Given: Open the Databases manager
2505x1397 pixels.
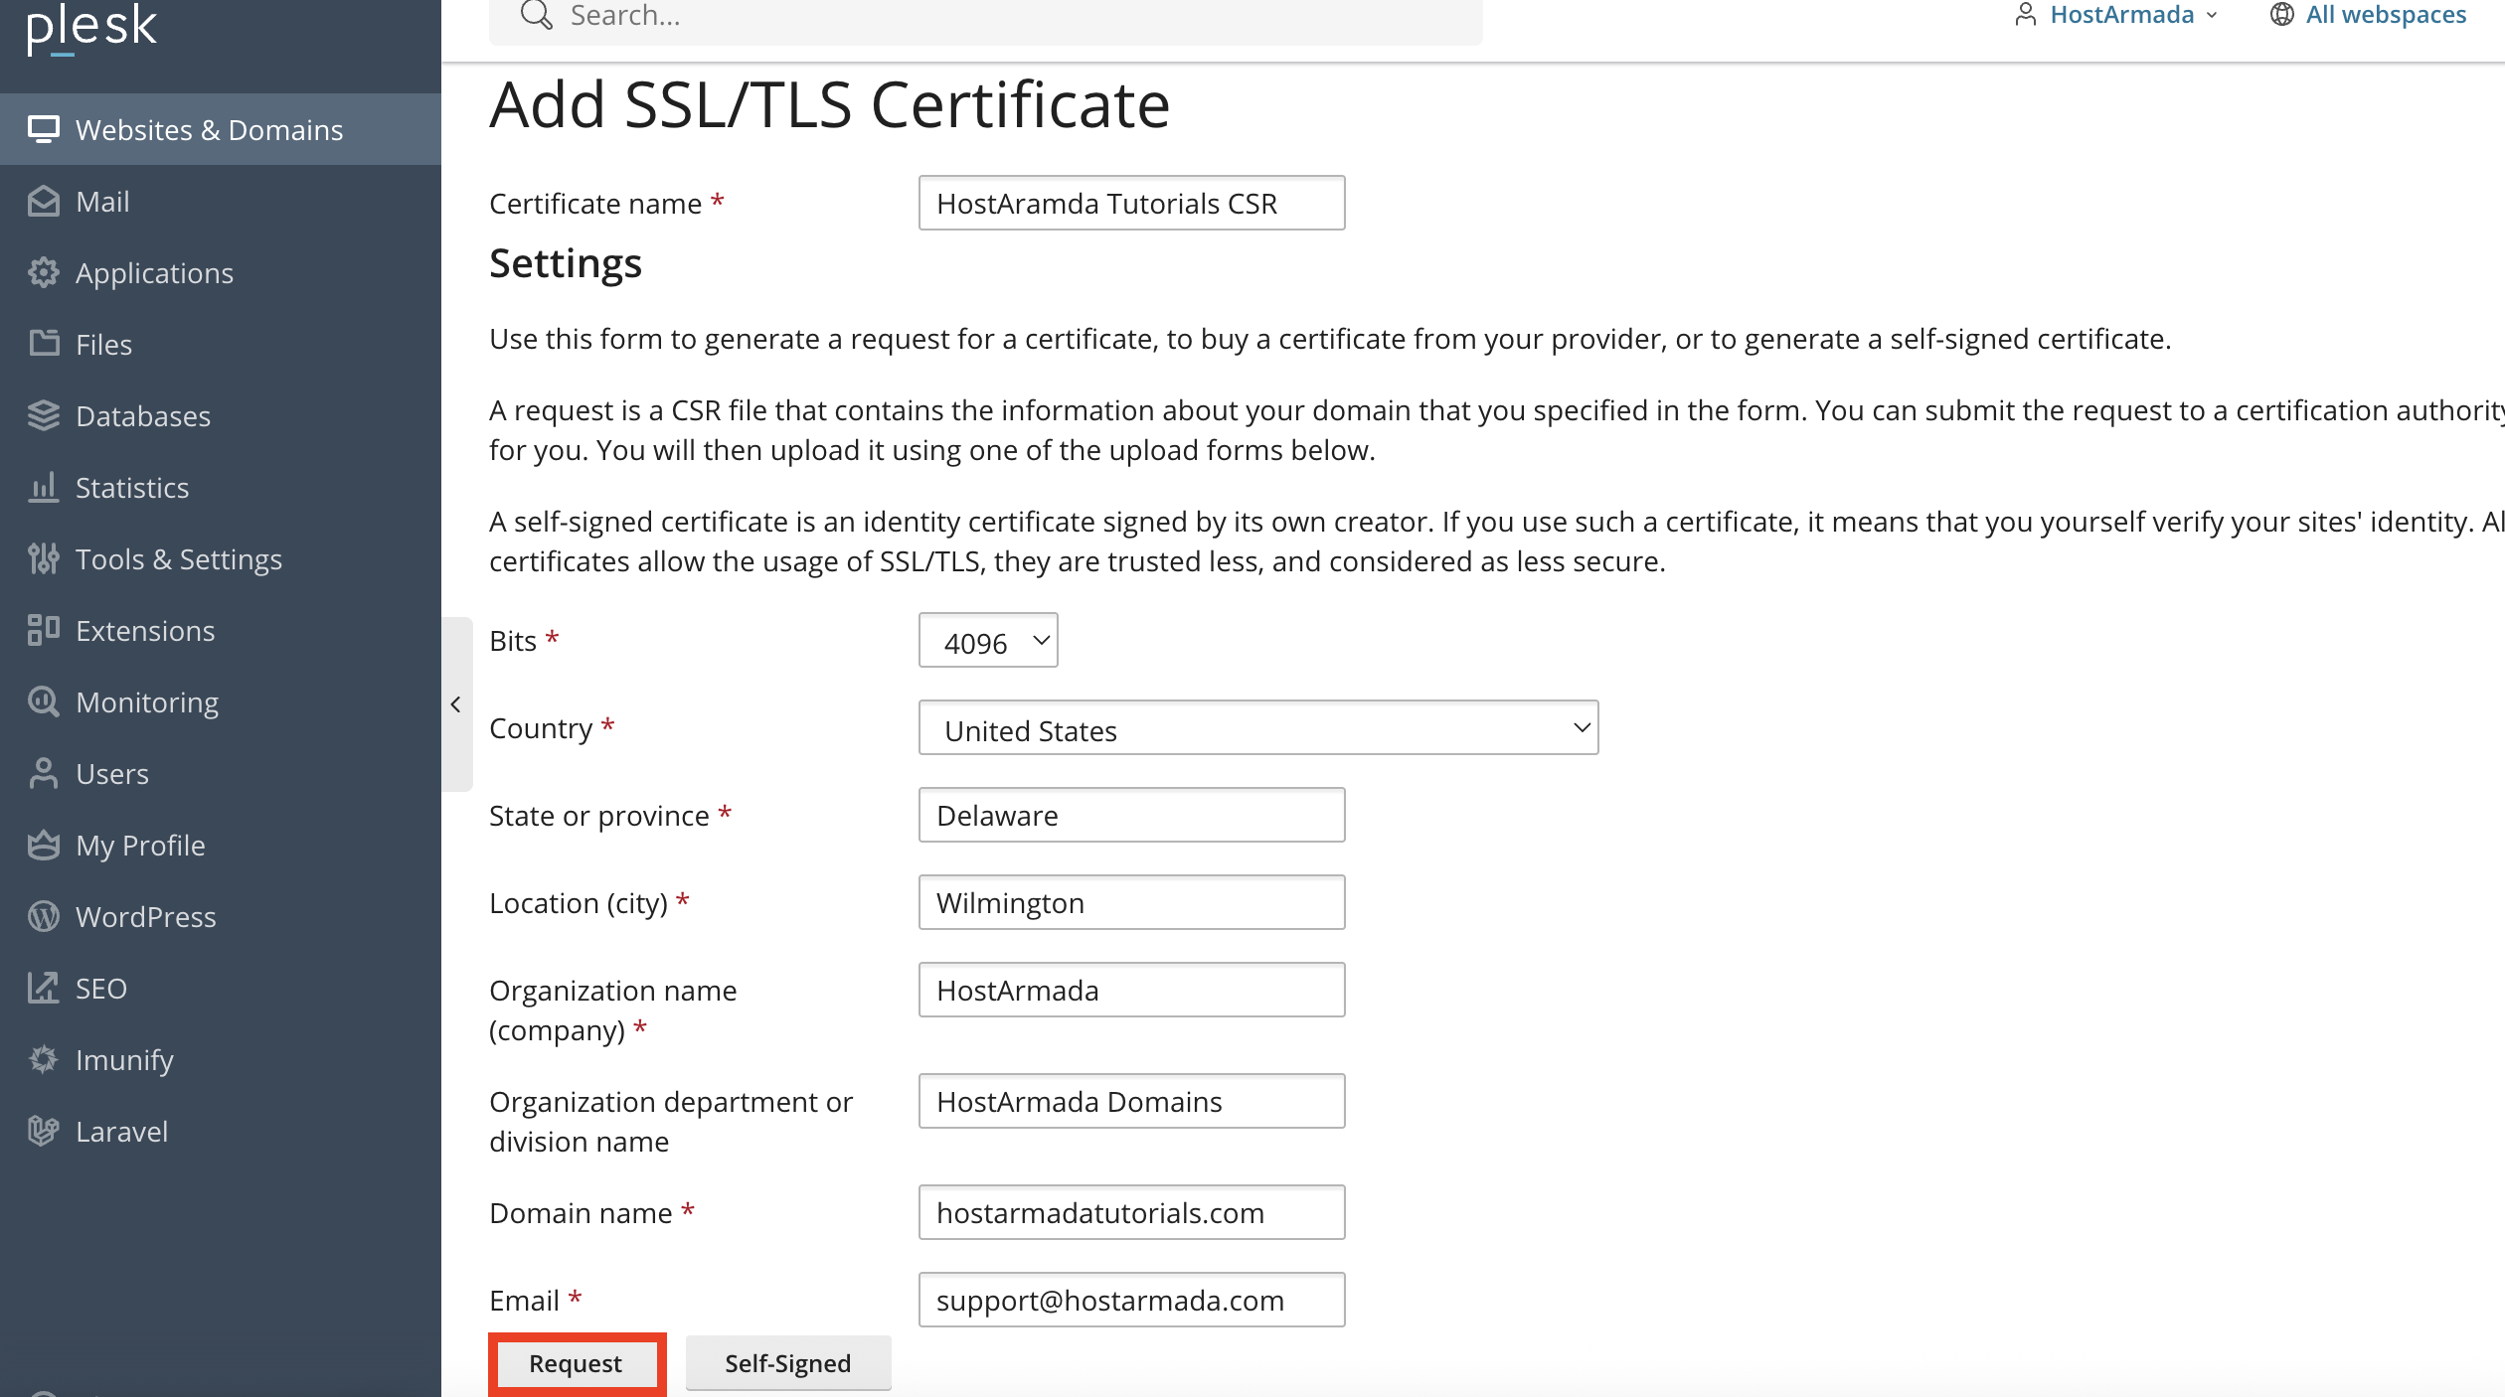Looking at the screenshot, I should 142,415.
